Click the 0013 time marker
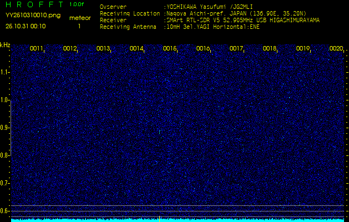Viewport: 349px width, 222px height. pyautogui.click(x=103, y=49)
